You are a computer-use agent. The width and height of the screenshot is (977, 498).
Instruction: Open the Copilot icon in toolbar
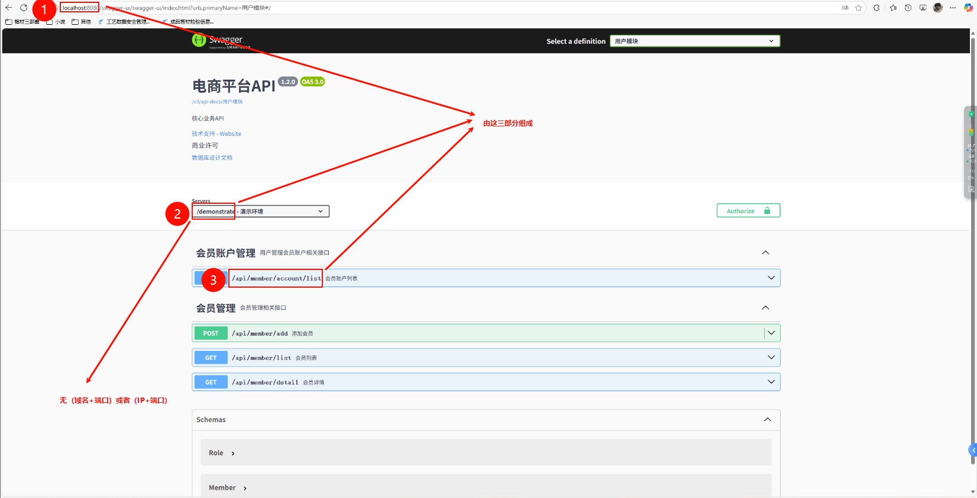pyautogui.click(x=968, y=8)
